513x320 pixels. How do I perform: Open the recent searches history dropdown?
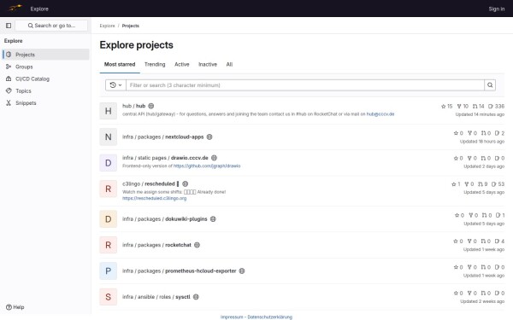115,84
